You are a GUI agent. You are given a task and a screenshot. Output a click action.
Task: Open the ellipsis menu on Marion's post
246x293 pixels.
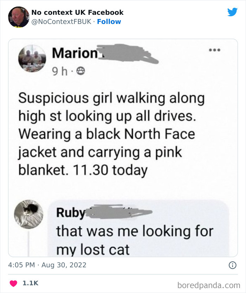click(215, 50)
